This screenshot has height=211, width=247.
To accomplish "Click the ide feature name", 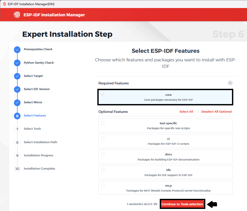I will click(168, 170).
